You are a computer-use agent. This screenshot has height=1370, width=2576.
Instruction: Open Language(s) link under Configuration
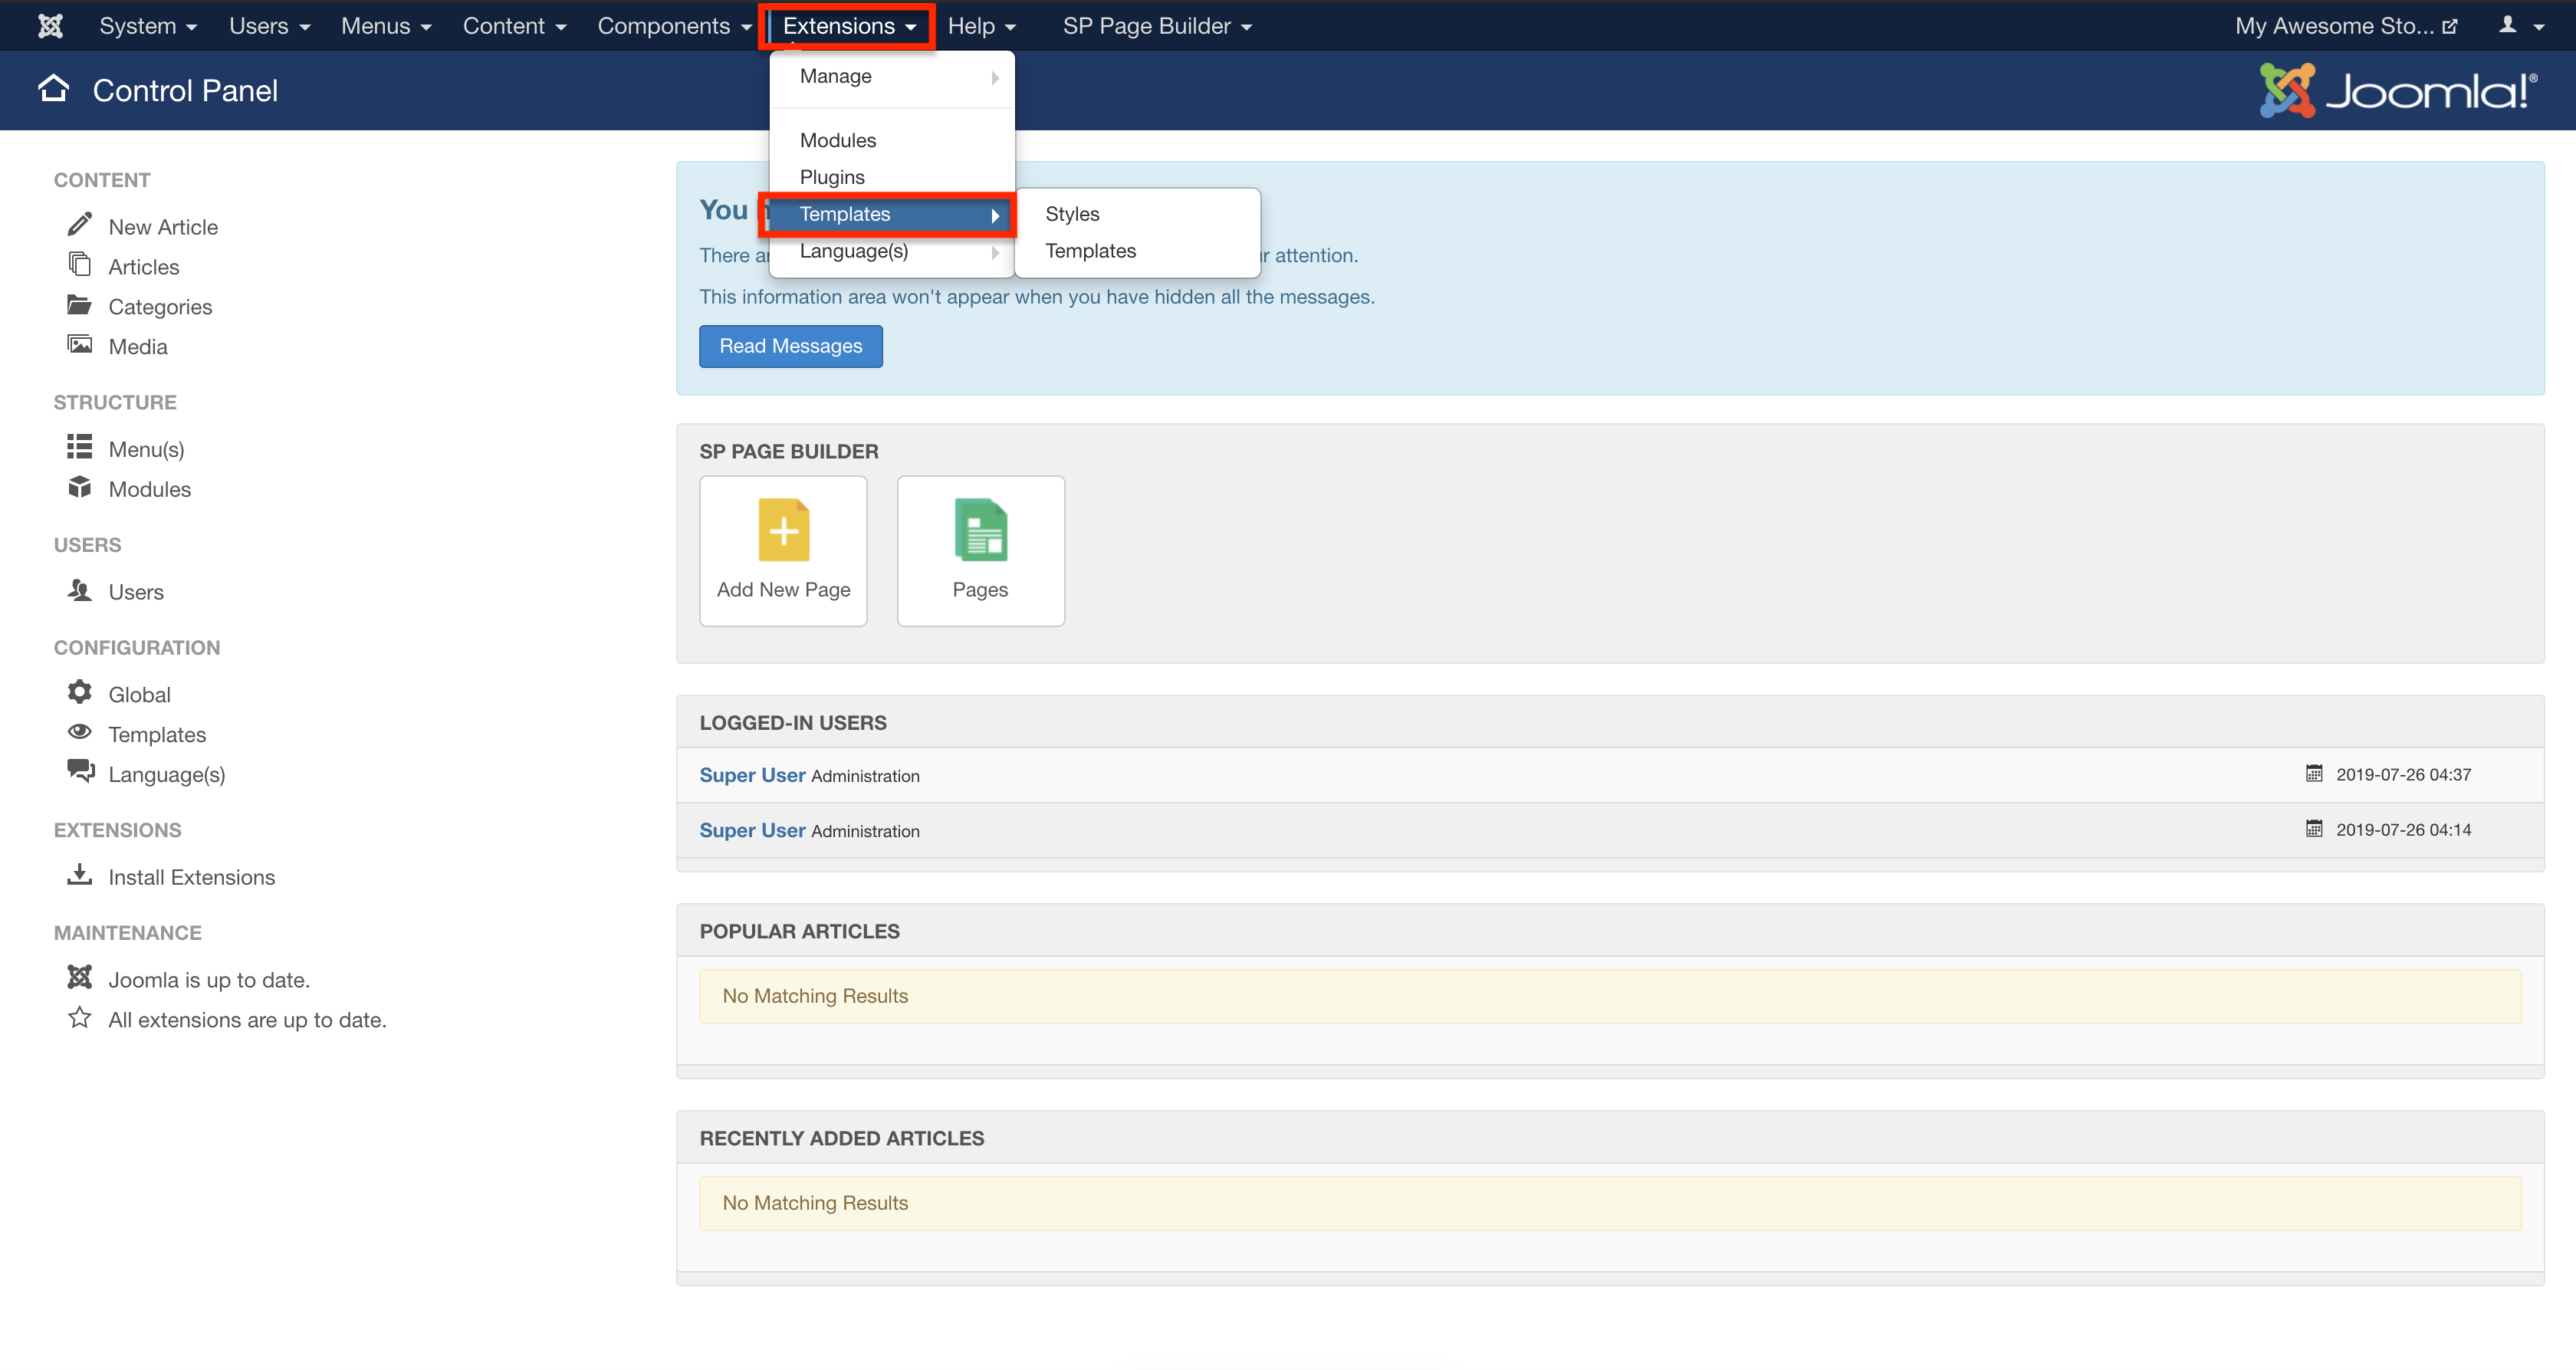click(167, 774)
